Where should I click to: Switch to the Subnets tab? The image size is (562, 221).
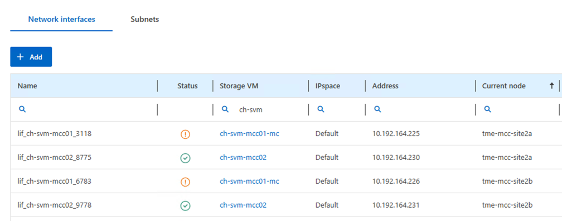(x=145, y=19)
